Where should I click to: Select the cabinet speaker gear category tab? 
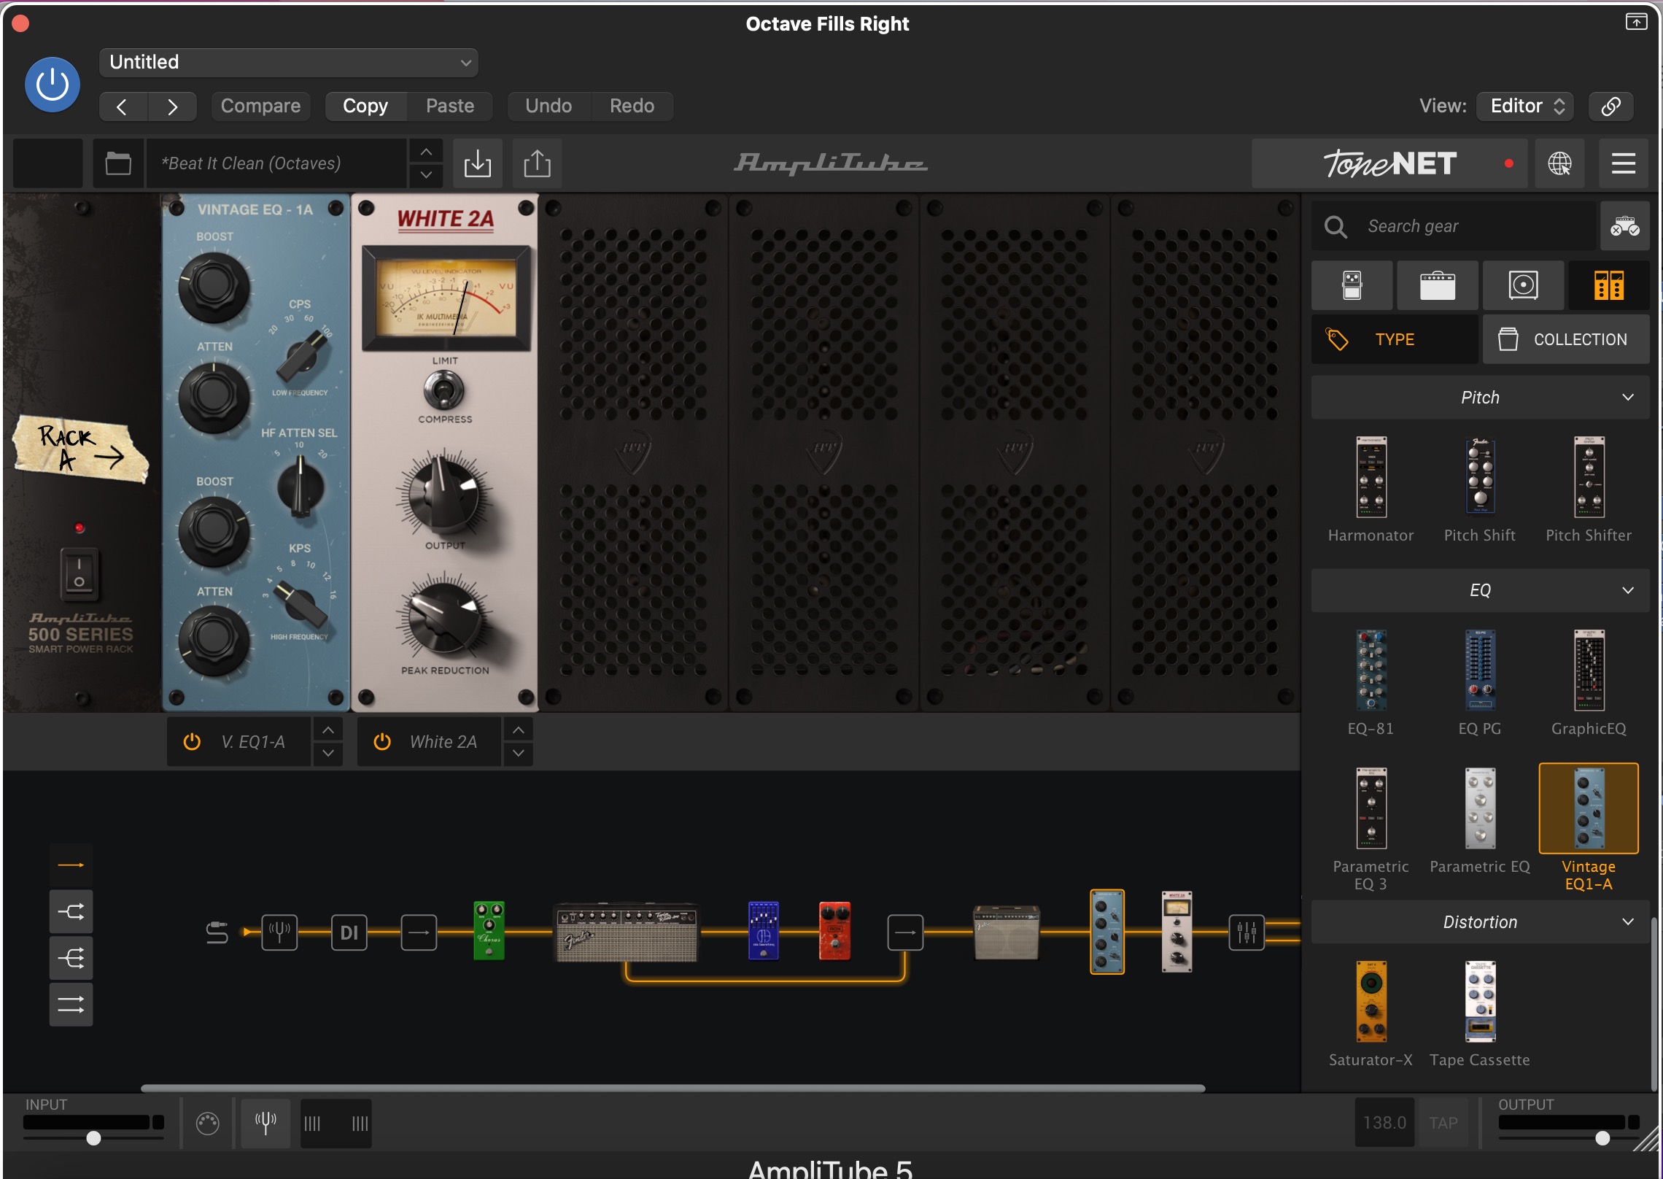(x=1523, y=285)
